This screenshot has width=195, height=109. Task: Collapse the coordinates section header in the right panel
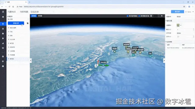[x=180, y=42]
